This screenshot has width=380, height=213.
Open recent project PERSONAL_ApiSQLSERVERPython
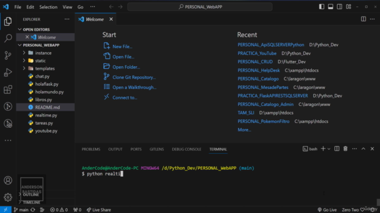click(x=271, y=45)
